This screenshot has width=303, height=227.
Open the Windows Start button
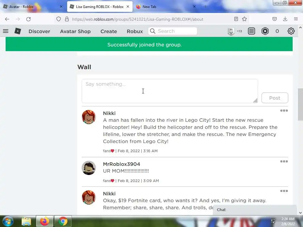tap(8, 221)
